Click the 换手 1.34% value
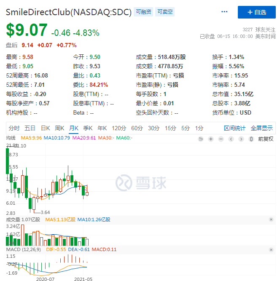The width and height of the screenshot is (280, 281). 236,57
